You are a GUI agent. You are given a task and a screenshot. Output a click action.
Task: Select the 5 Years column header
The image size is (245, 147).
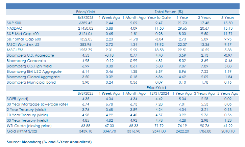pyautogui.click(x=228, y=18)
